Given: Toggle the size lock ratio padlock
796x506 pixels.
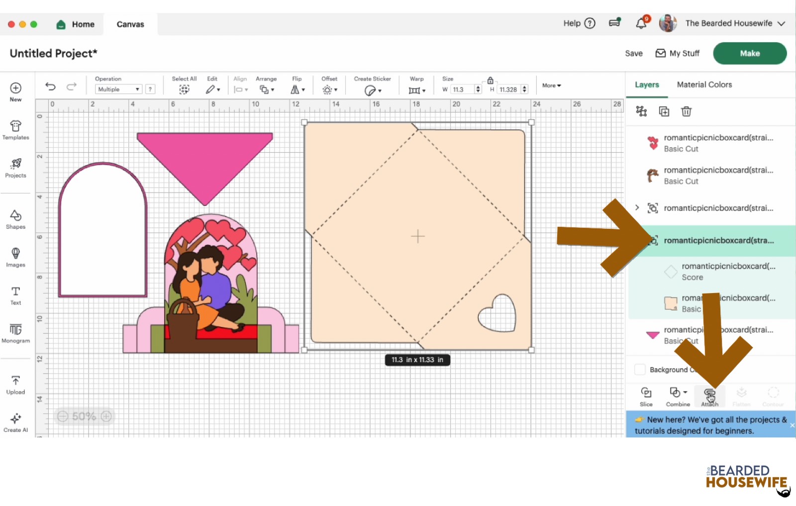Looking at the screenshot, I should click(x=490, y=80).
